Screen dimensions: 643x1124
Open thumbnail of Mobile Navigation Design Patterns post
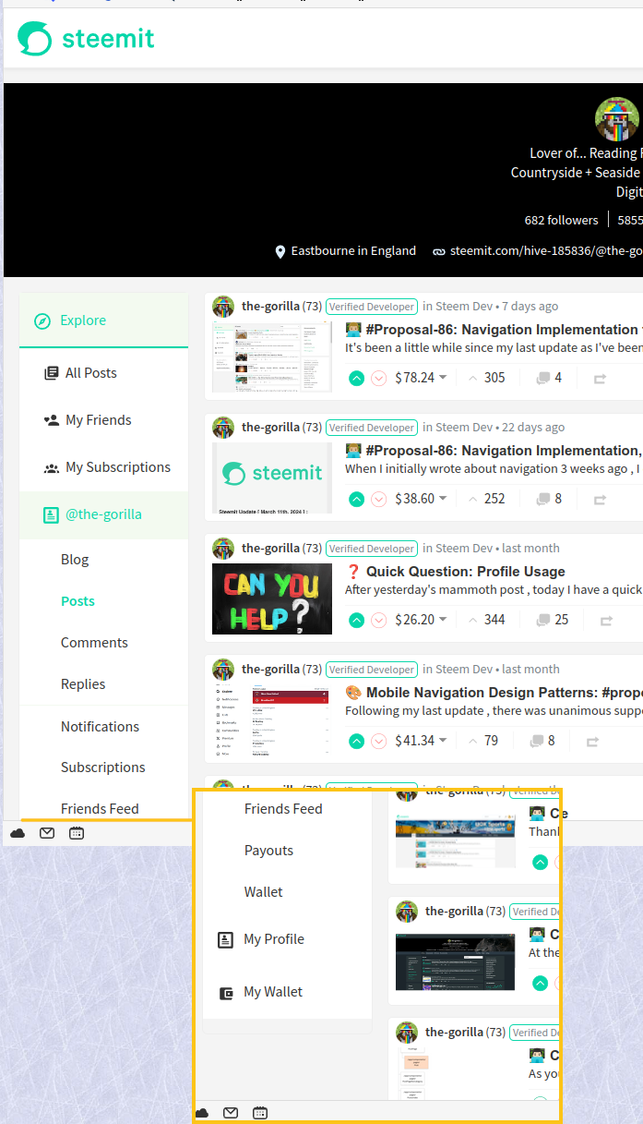tap(272, 719)
